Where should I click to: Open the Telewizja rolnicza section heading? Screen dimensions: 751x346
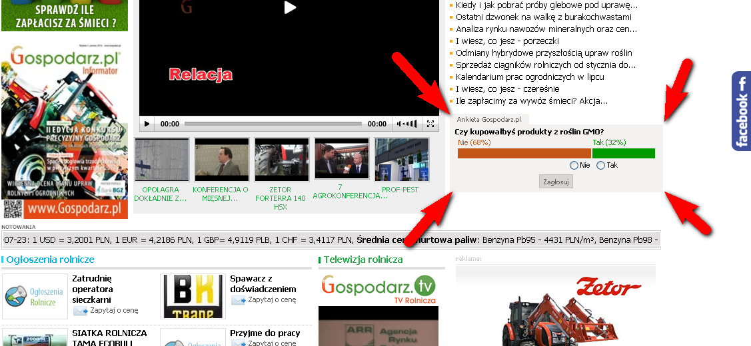coord(363,259)
